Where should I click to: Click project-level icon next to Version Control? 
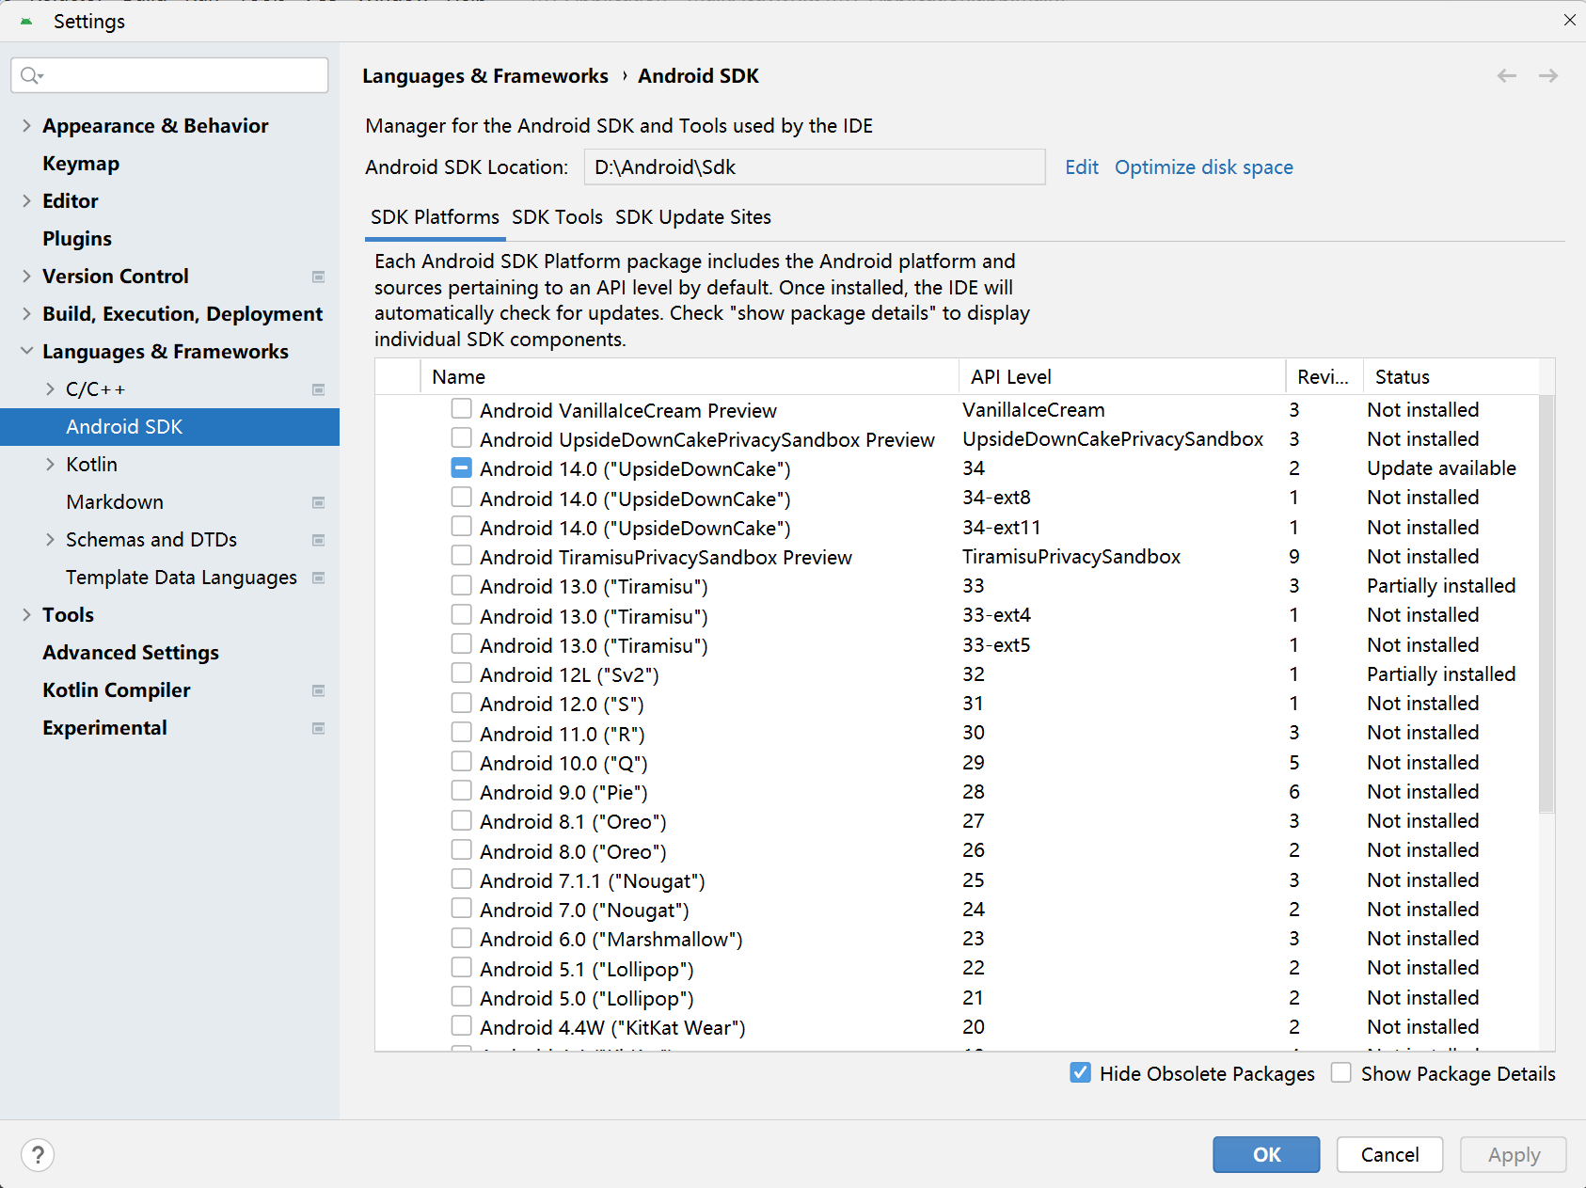tap(318, 277)
